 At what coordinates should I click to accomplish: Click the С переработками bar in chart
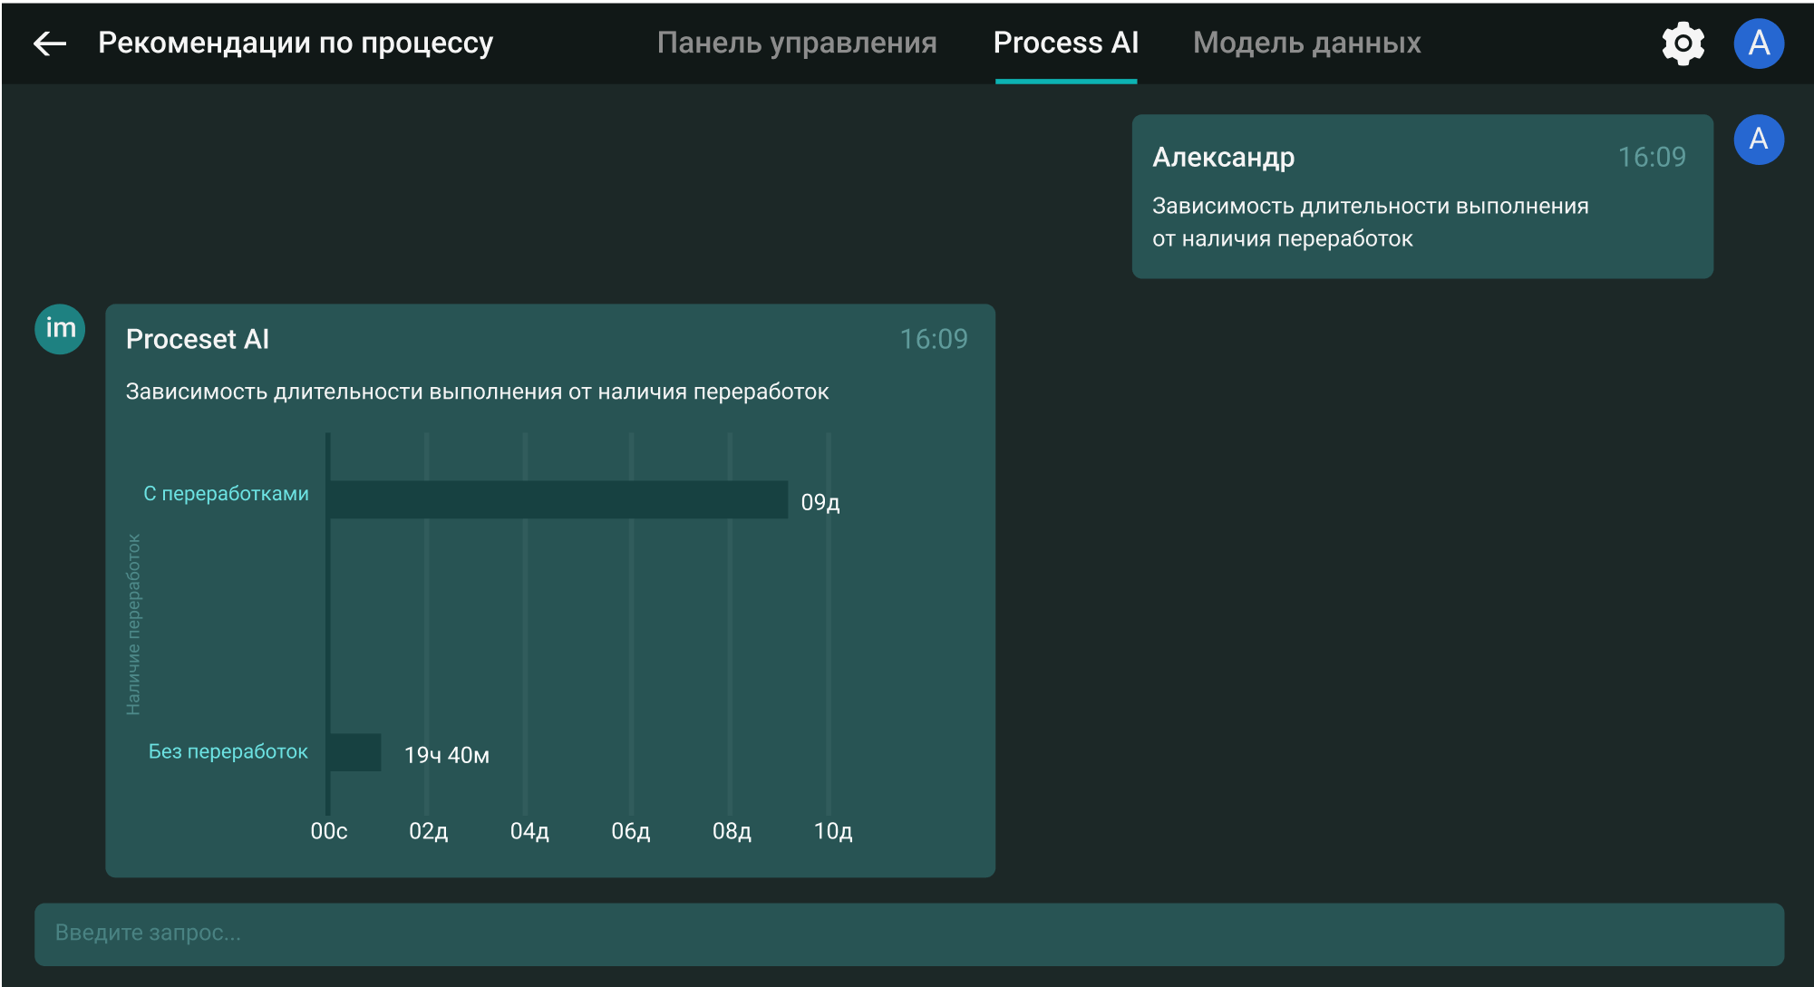[558, 499]
